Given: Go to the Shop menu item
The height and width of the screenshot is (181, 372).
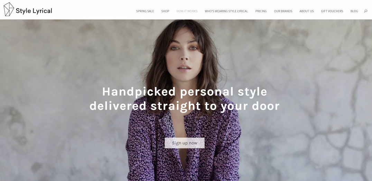Looking at the screenshot, I should tap(165, 11).
